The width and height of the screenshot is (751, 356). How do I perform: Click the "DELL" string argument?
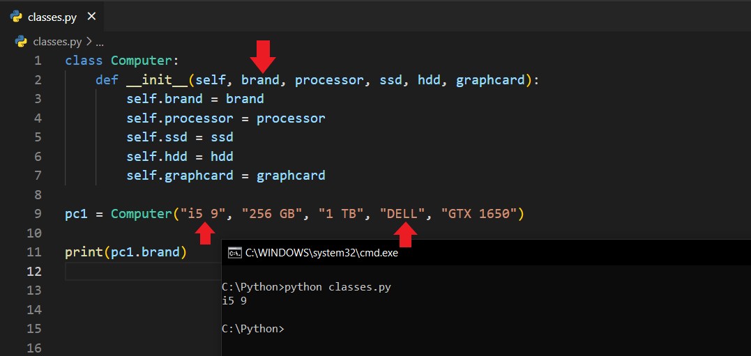[402, 214]
